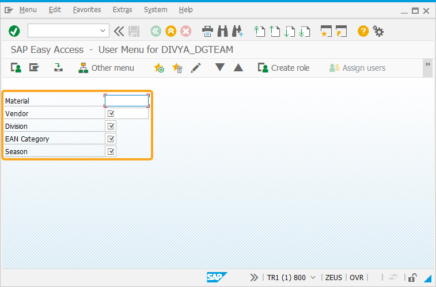
Task: Open the Extras menu
Action: [122, 10]
